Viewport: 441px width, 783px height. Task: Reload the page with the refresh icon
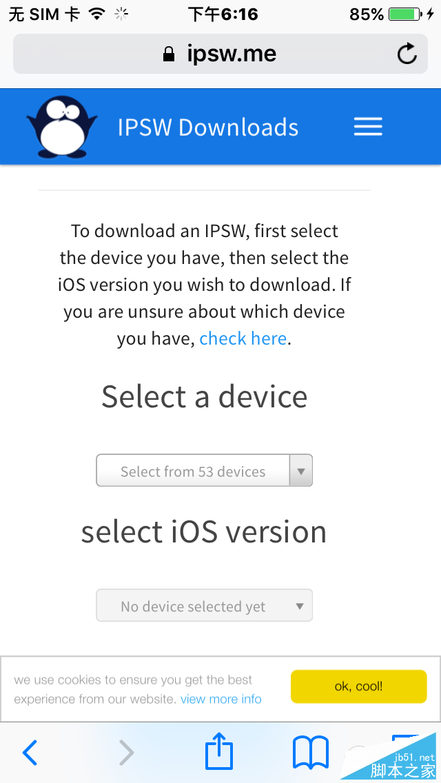407,54
